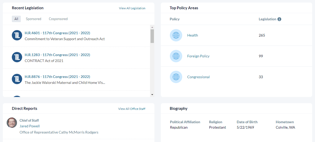Open H.R.4601 117th Congress bill link
This screenshot has height=142, width=315.
pos(57,33)
